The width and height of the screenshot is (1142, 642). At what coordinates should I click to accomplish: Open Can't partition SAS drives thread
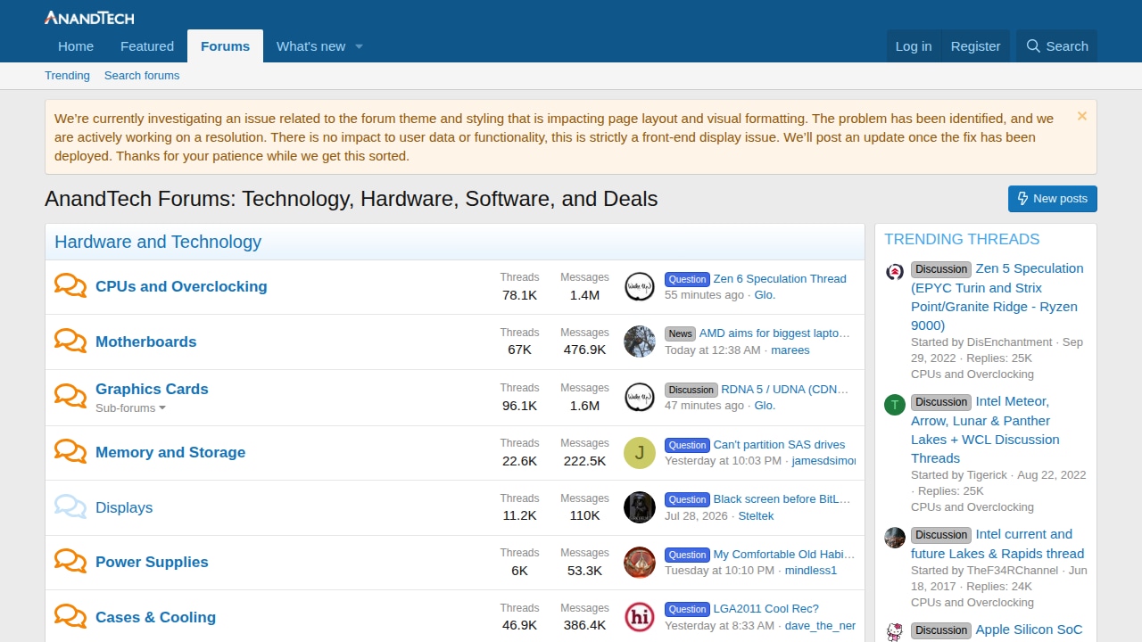779,445
